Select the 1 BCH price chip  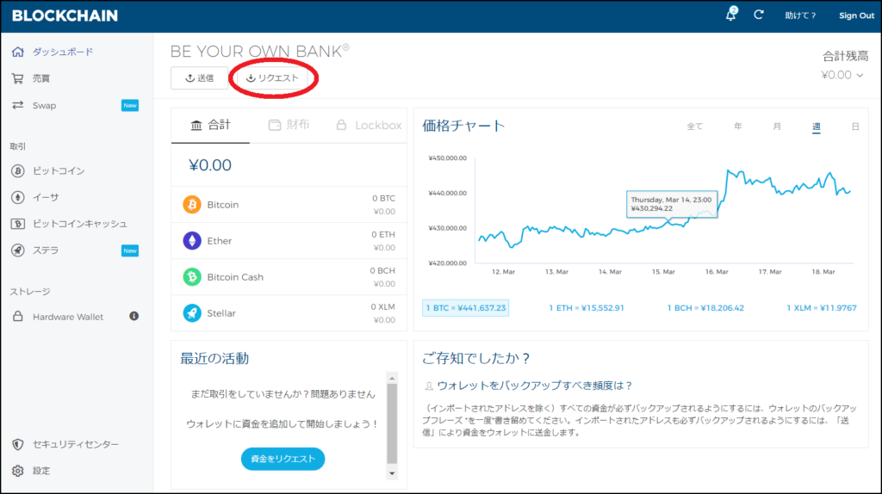(705, 308)
